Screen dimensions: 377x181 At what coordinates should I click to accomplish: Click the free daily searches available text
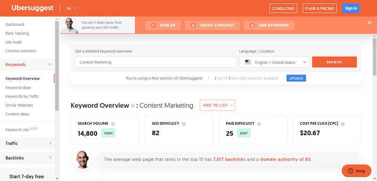[246, 78]
